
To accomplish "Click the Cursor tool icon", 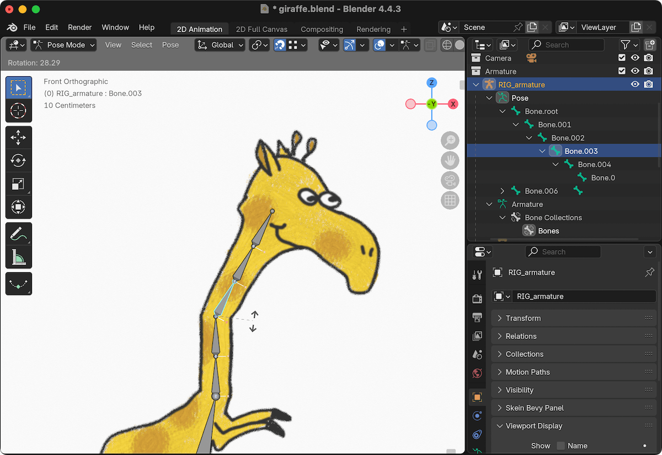I will point(18,110).
